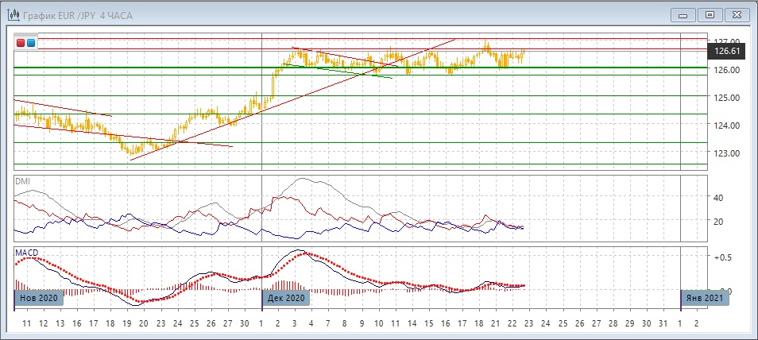This screenshot has height=340, width=758.
Task: Click the +0.5 level on MACD scale
Action: pos(722,257)
